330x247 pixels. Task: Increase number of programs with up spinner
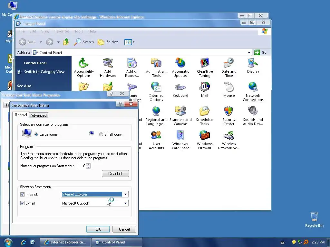pyautogui.click(x=88, y=164)
